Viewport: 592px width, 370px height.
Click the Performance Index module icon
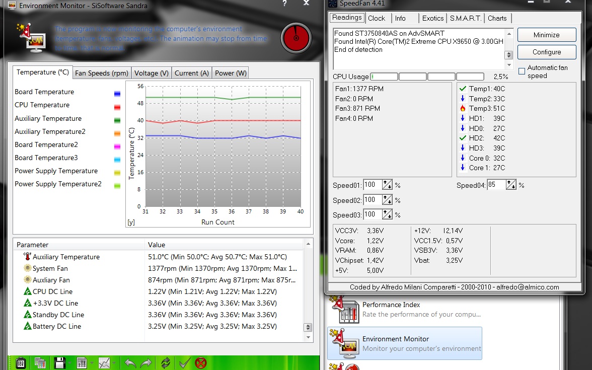click(x=344, y=310)
